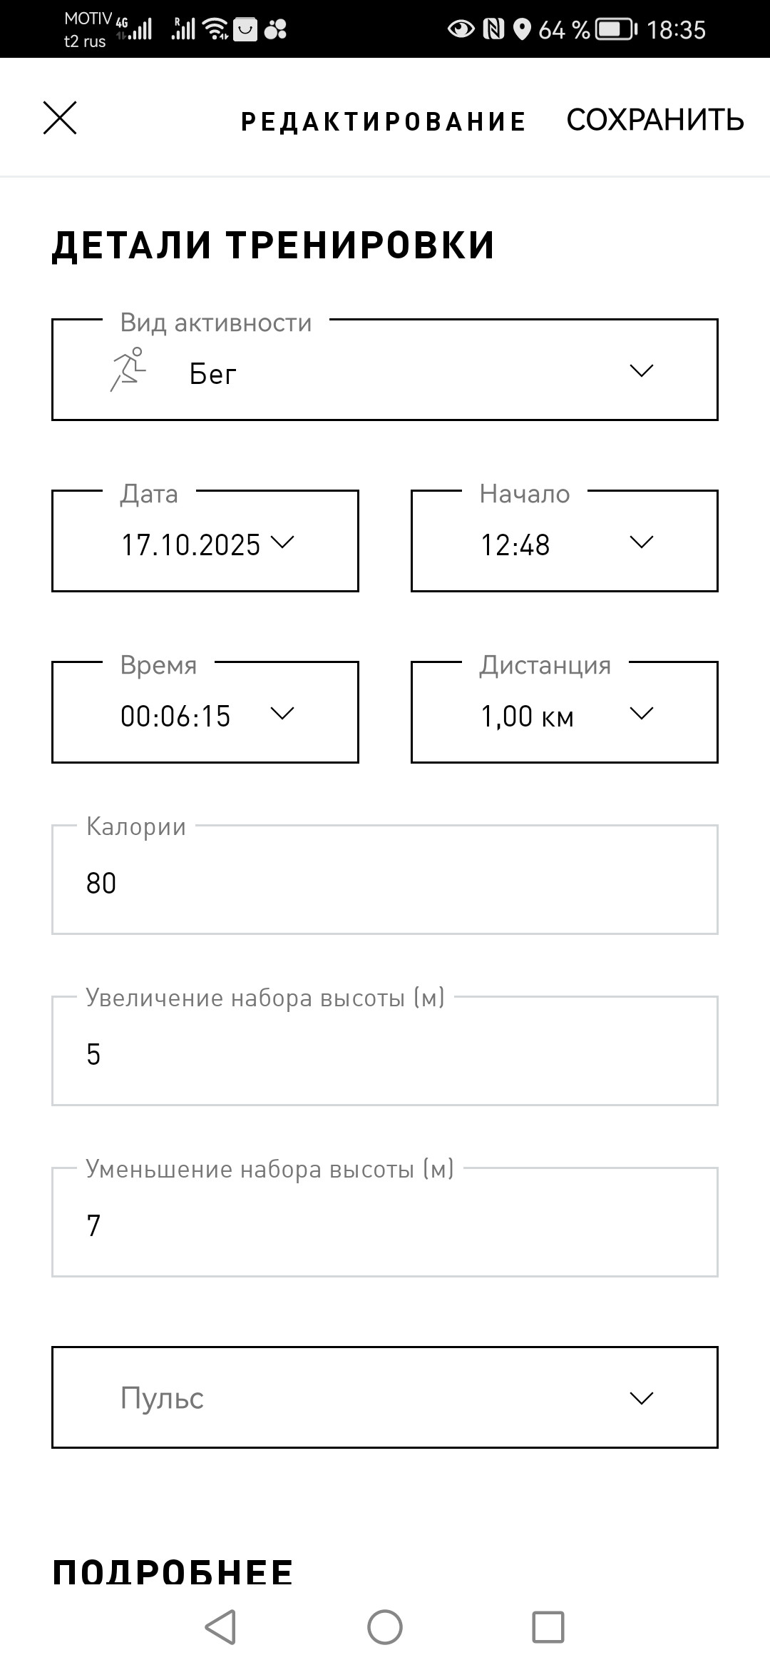Edit the Уменьшение набора высоты field
The height and width of the screenshot is (1670, 770).
tap(385, 1222)
